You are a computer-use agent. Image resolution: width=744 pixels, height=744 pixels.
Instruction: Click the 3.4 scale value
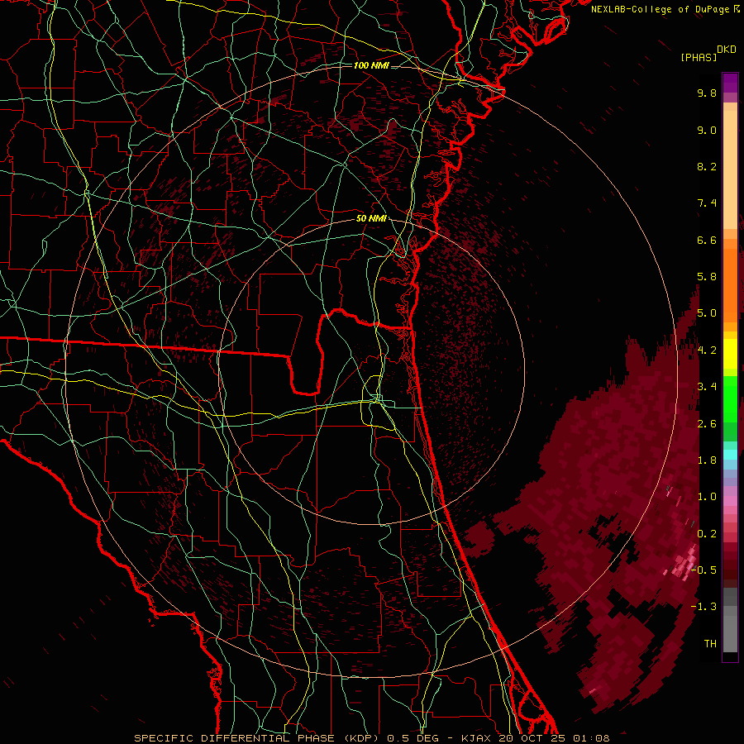click(x=707, y=387)
